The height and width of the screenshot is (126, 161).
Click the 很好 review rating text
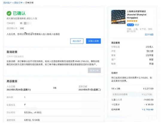pyautogui.click(x=137, y=25)
